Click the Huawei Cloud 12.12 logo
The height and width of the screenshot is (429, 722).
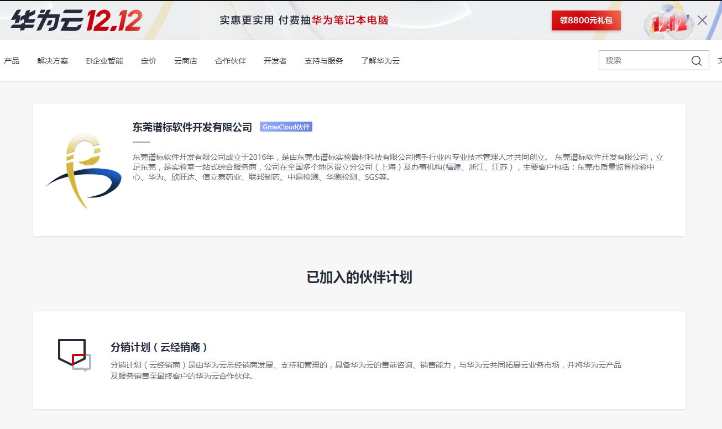coord(76,20)
